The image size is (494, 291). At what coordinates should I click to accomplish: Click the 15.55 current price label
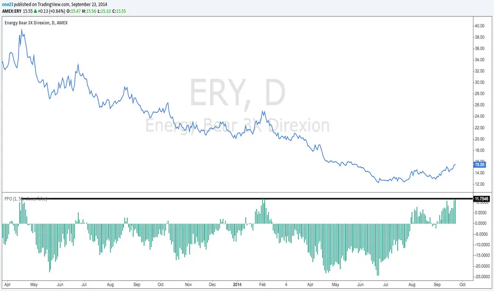tap(480, 165)
